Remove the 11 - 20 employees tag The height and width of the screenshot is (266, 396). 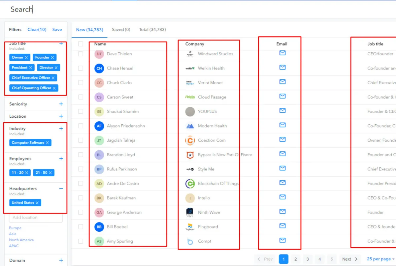point(27,173)
